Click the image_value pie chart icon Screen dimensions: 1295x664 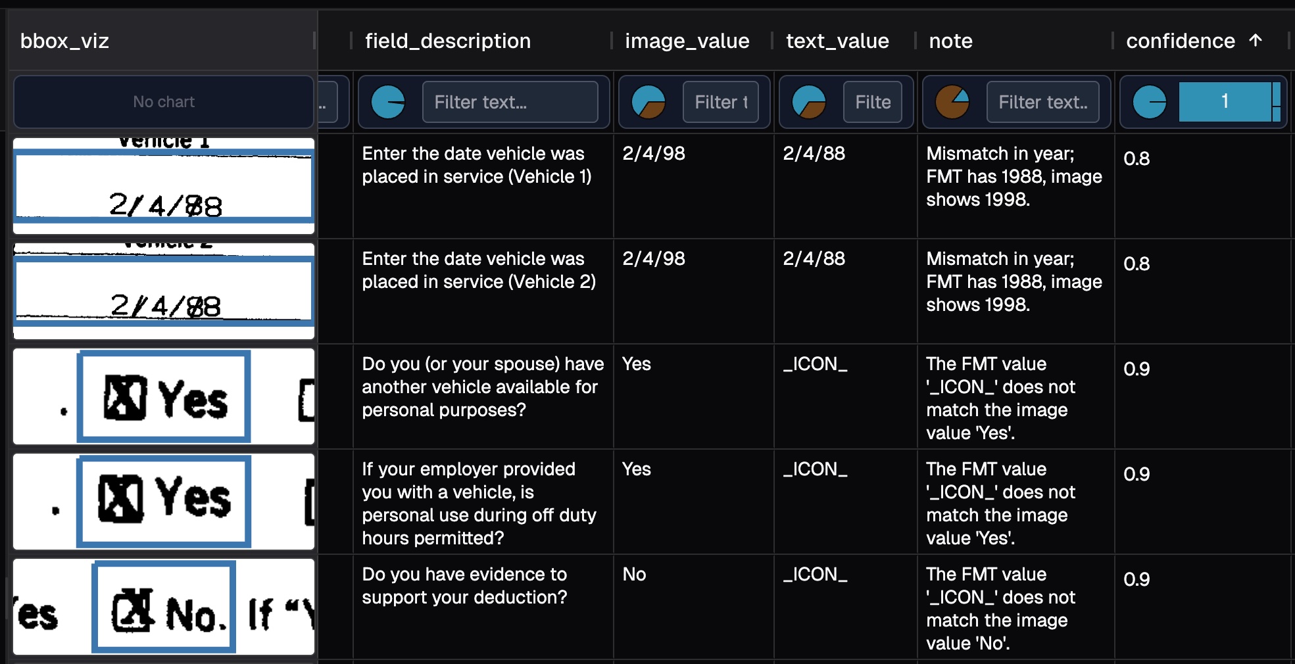[648, 102]
